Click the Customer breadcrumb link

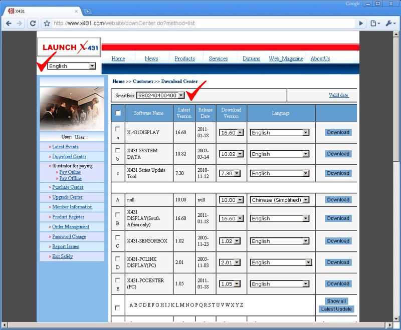point(143,82)
